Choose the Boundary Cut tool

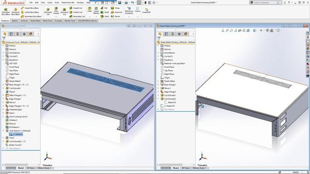[x=77, y=16]
